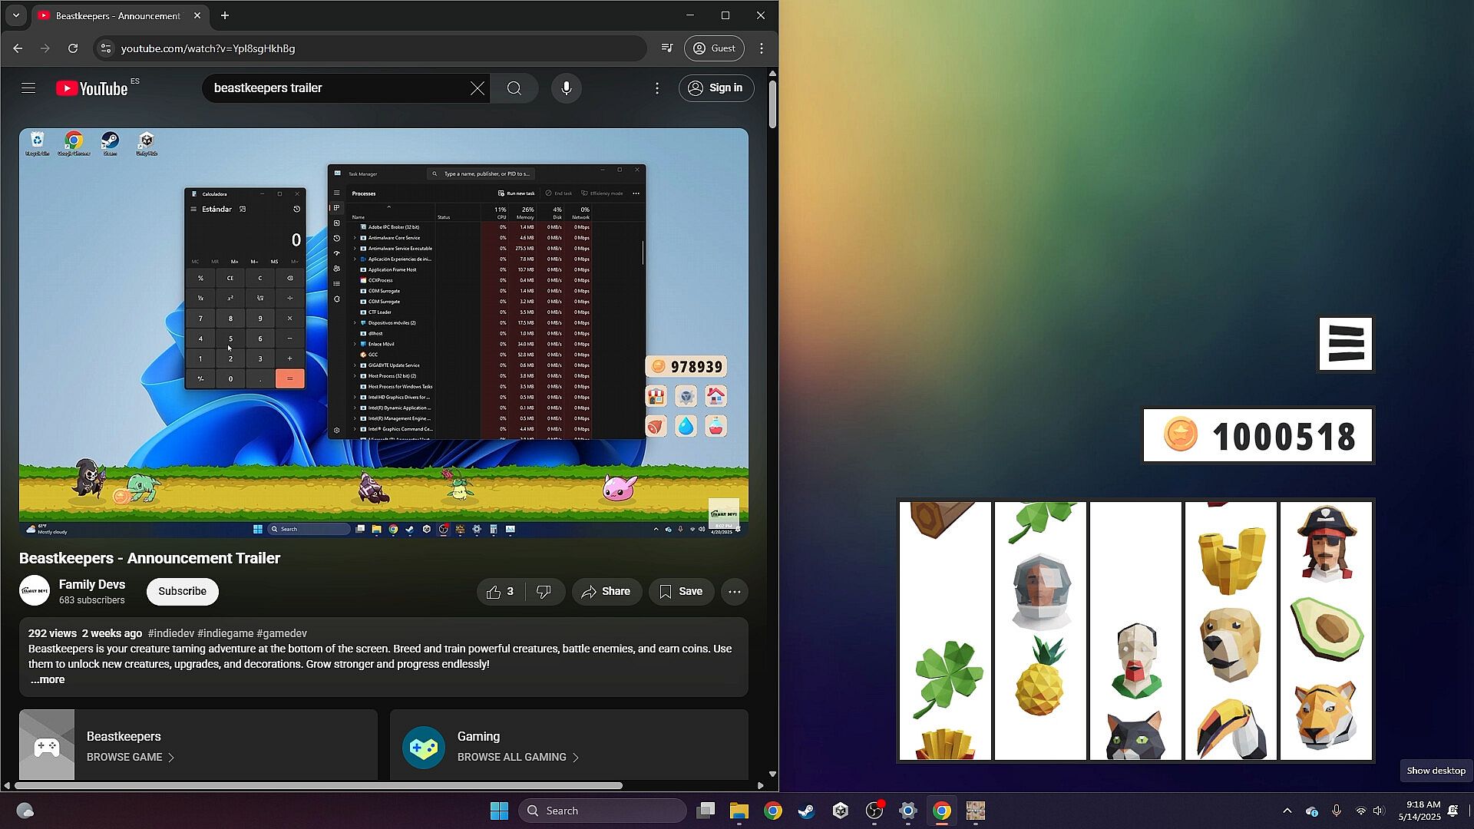Open the YouTube guide hamburger menu
Screen dimensions: 1474x829
pyautogui.click(x=28, y=88)
